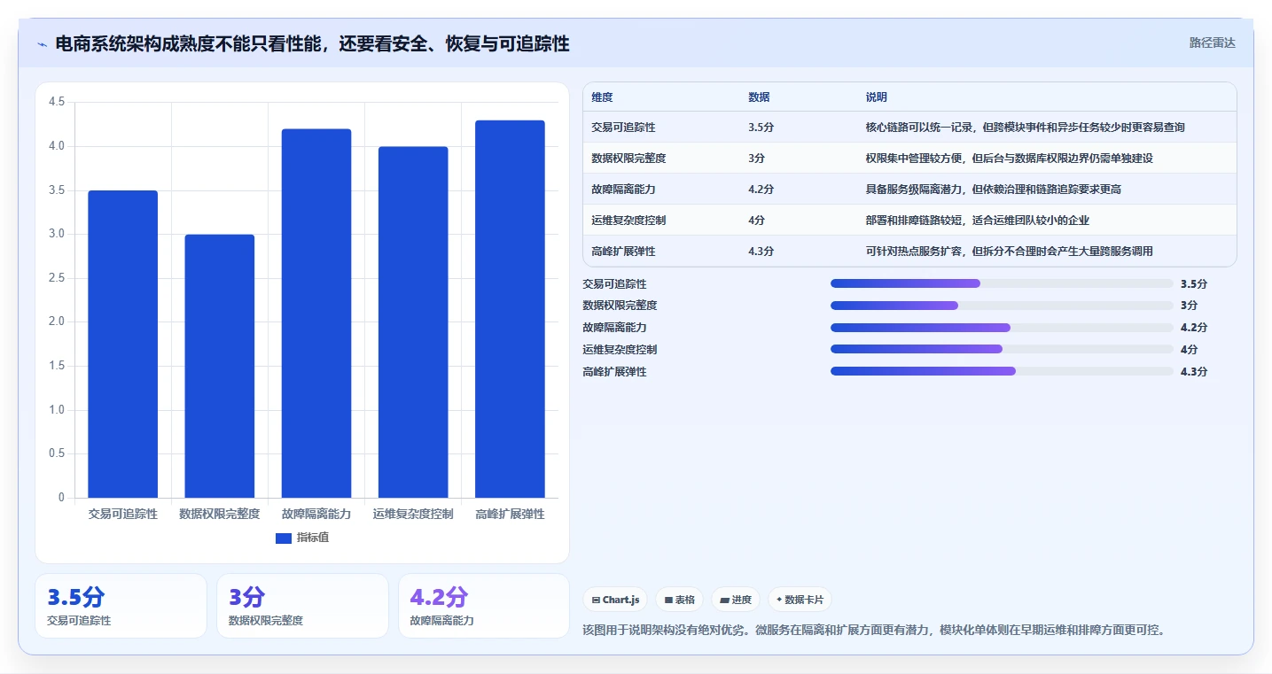Click table value 4.3分
The width and height of the screenshot is (1272, 674).
tap(761, 252)
